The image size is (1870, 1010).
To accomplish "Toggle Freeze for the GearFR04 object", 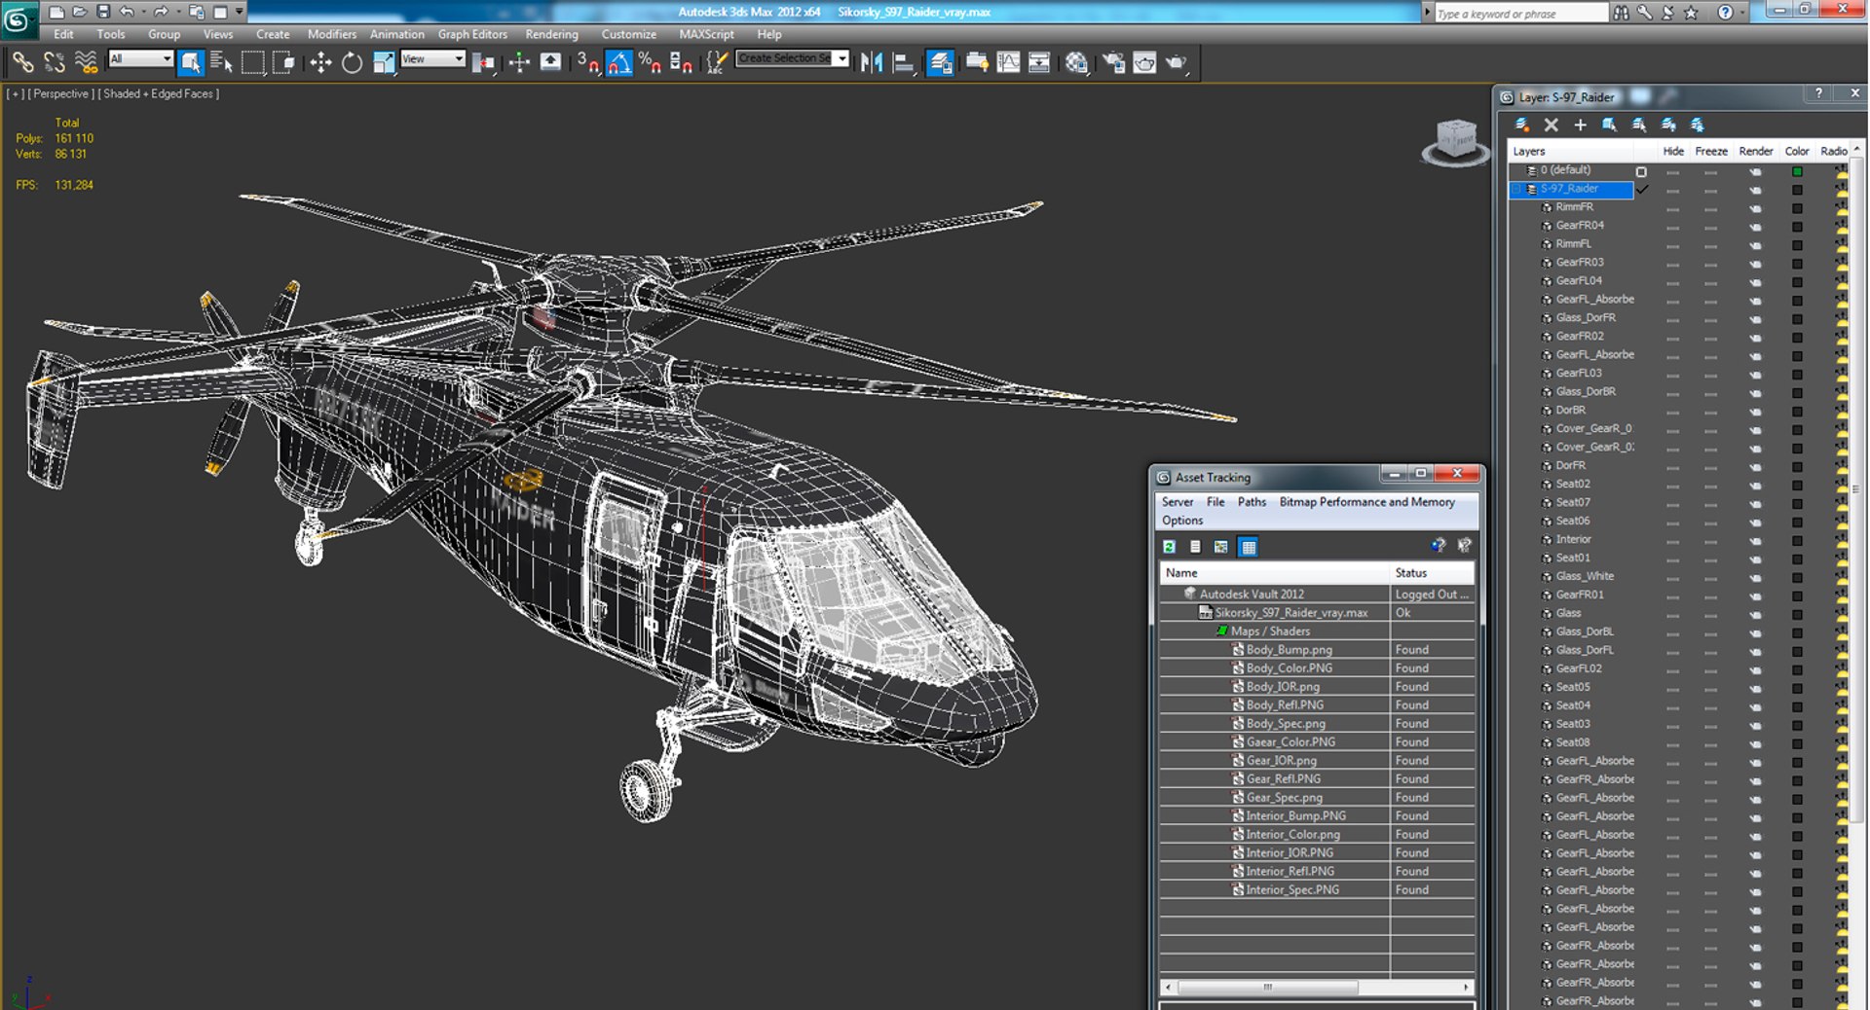I will tap(1710, 227).
